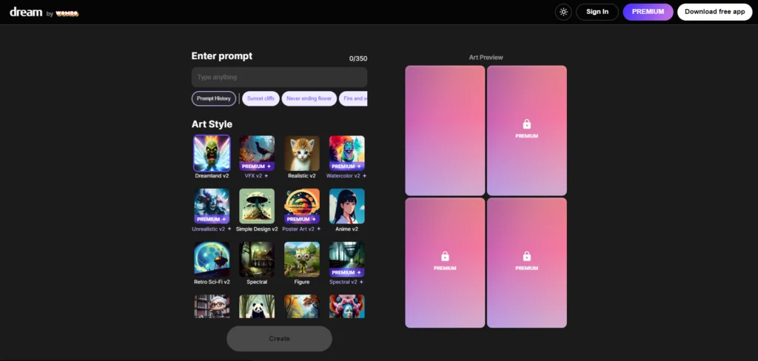This screenshot has width=758, height=361.
Task: Open the PREMIUM upgrade button in header
Action: click(648, 12)
